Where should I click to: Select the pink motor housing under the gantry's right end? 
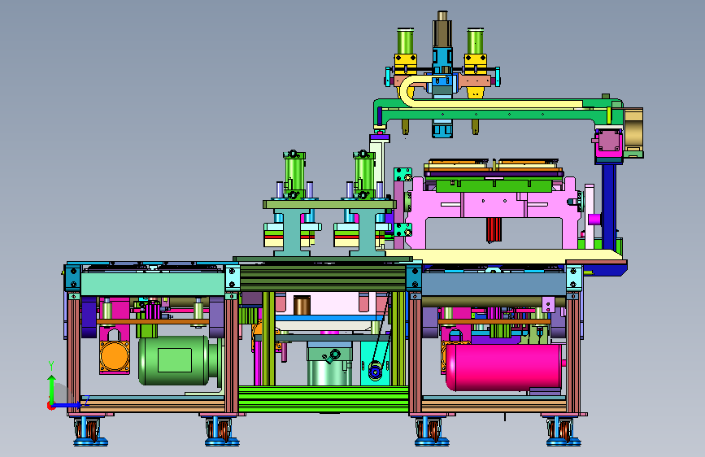pos(608,142)
